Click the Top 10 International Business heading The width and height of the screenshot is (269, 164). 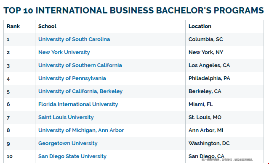point(133,10)
